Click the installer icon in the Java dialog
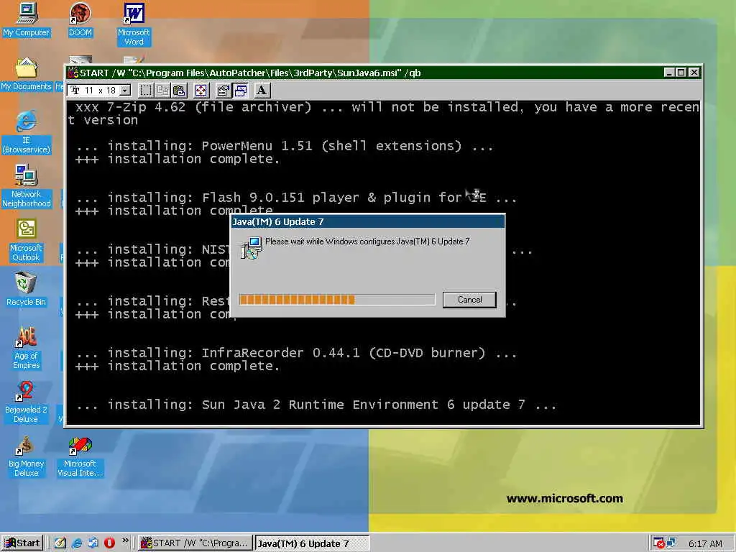Screen dimensions: 736x552 point(251,247)
